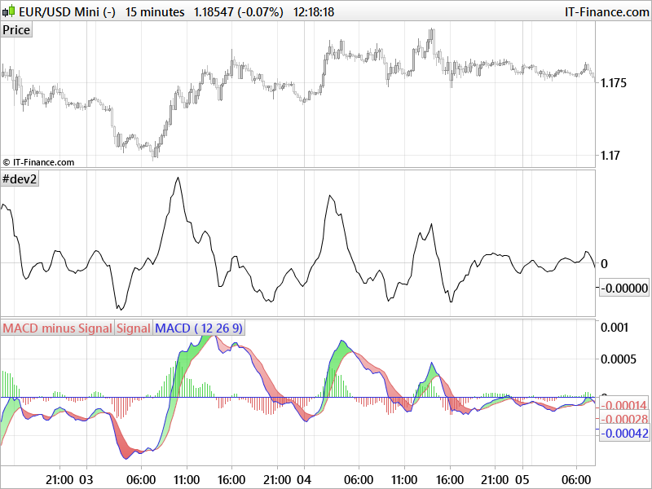The height and width of the screenshot is (489, 652).
Task: Click the IT-Finance.com text at top right
Action: coord(607,11)
